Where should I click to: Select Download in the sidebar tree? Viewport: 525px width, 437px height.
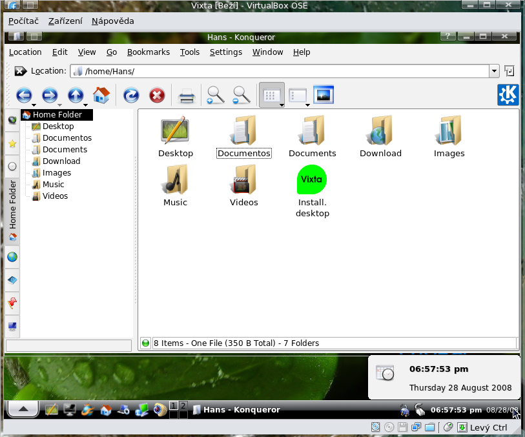[x=56, y=161]
